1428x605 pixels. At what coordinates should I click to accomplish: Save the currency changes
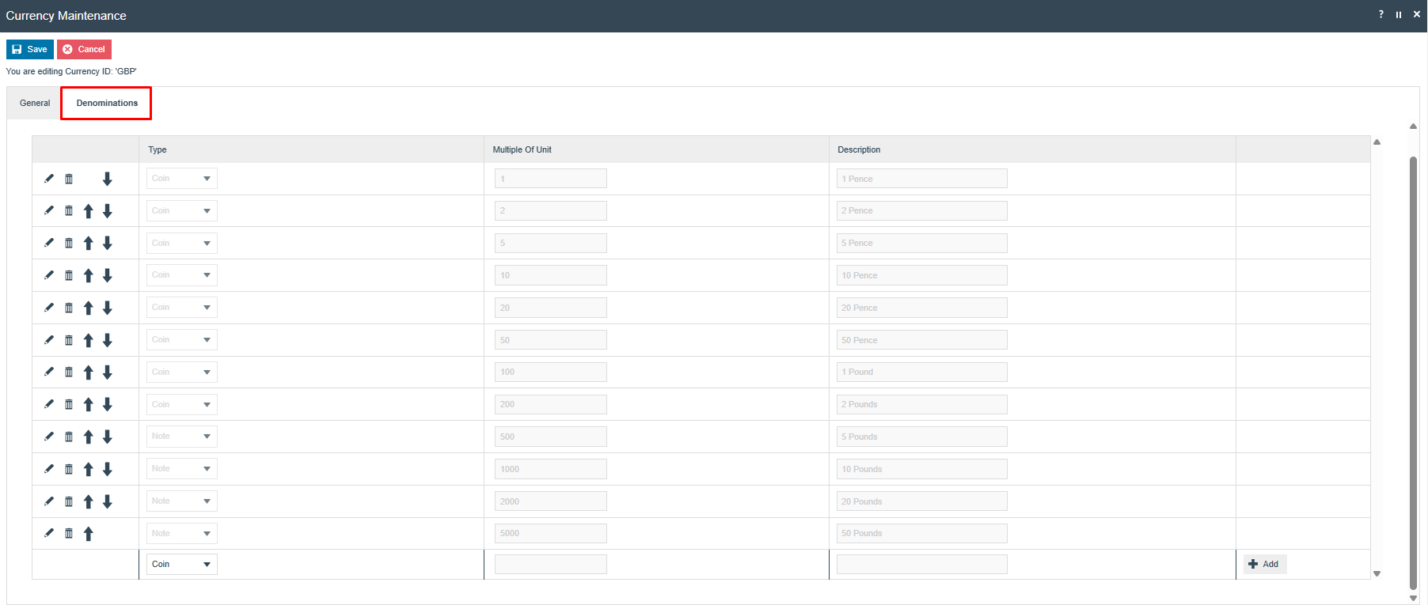[30, 49]
